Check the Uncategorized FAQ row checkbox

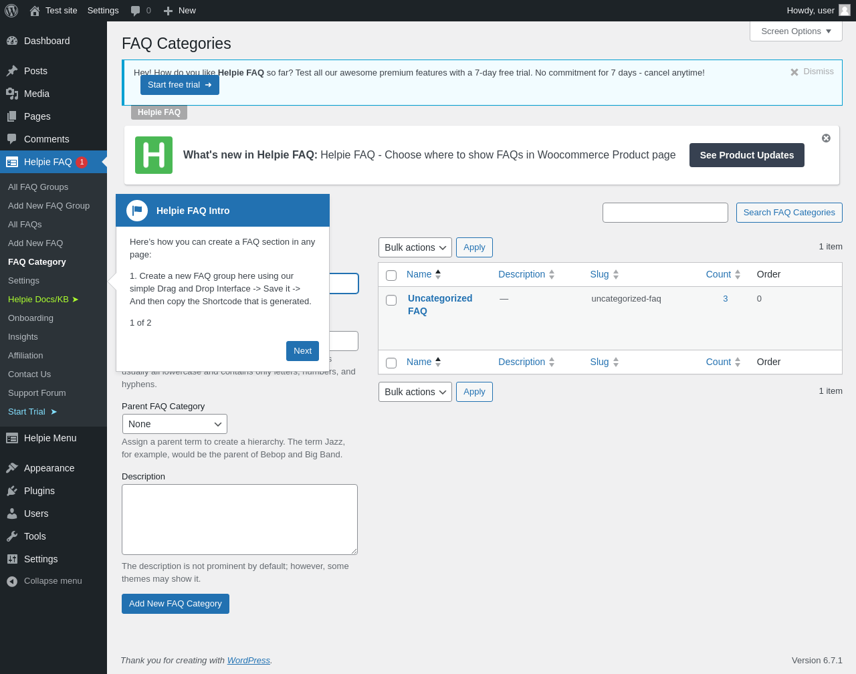pos(391,300)
